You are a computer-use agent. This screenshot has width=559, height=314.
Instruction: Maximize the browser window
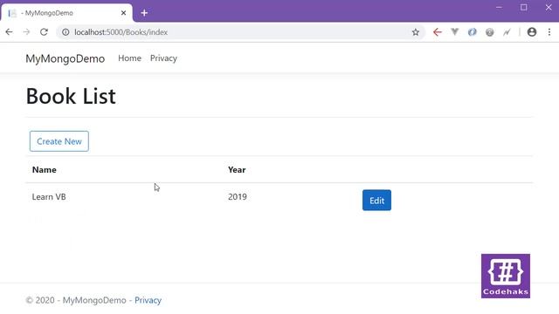523,8
